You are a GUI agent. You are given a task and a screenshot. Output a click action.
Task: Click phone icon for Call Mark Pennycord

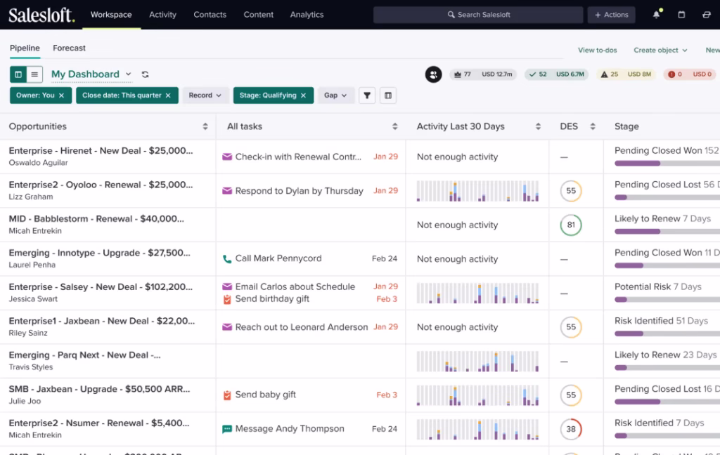pos(227,259)
